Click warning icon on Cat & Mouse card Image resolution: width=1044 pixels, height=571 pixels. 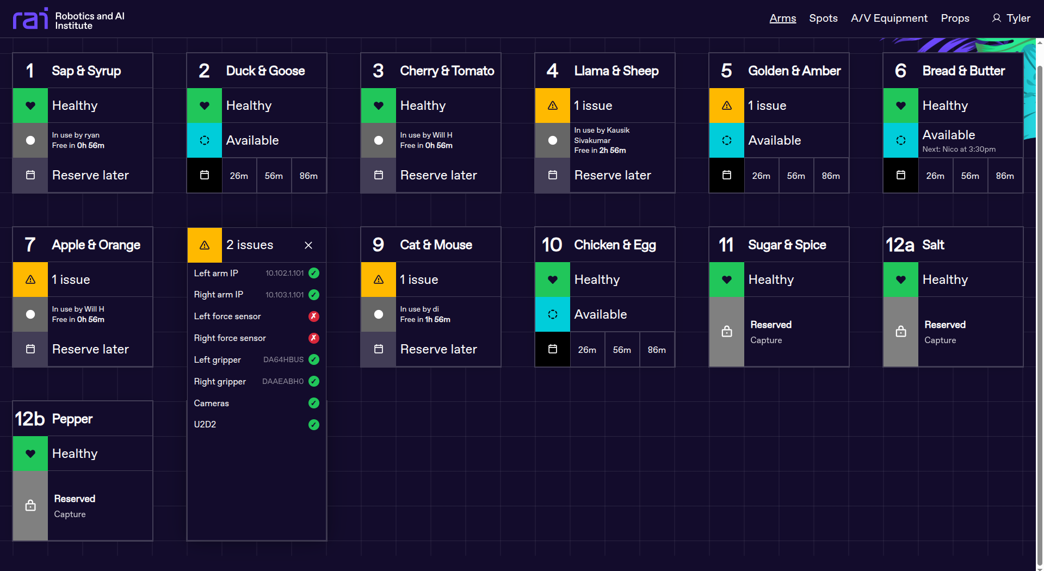point(379,280)
